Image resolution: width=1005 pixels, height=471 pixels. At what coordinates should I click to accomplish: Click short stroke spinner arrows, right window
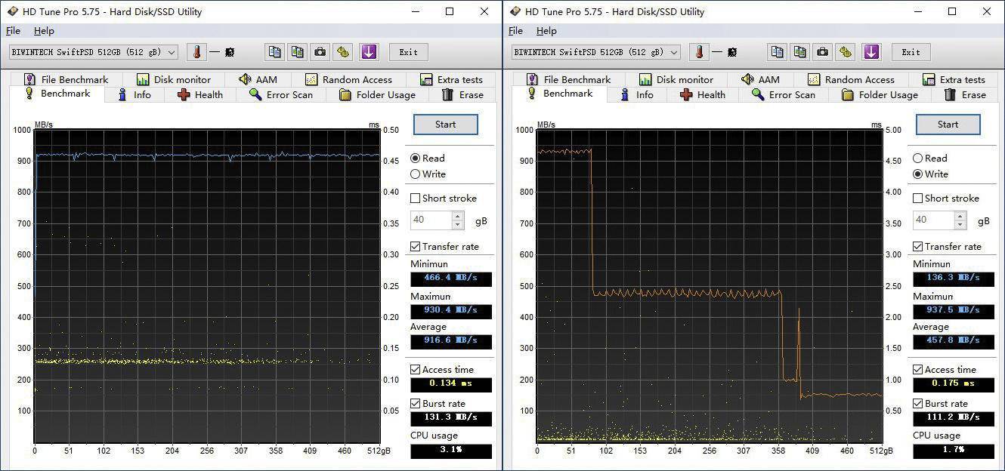(x=960, y=220)
